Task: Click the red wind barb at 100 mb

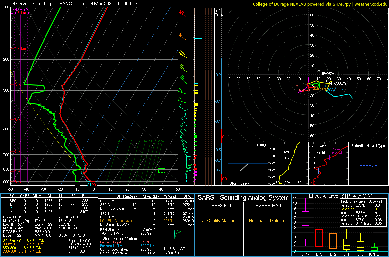Action: coord(183,13)
